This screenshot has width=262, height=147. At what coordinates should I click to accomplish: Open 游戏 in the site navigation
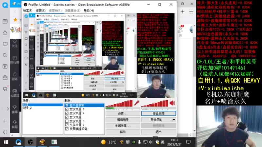point(15,76)
